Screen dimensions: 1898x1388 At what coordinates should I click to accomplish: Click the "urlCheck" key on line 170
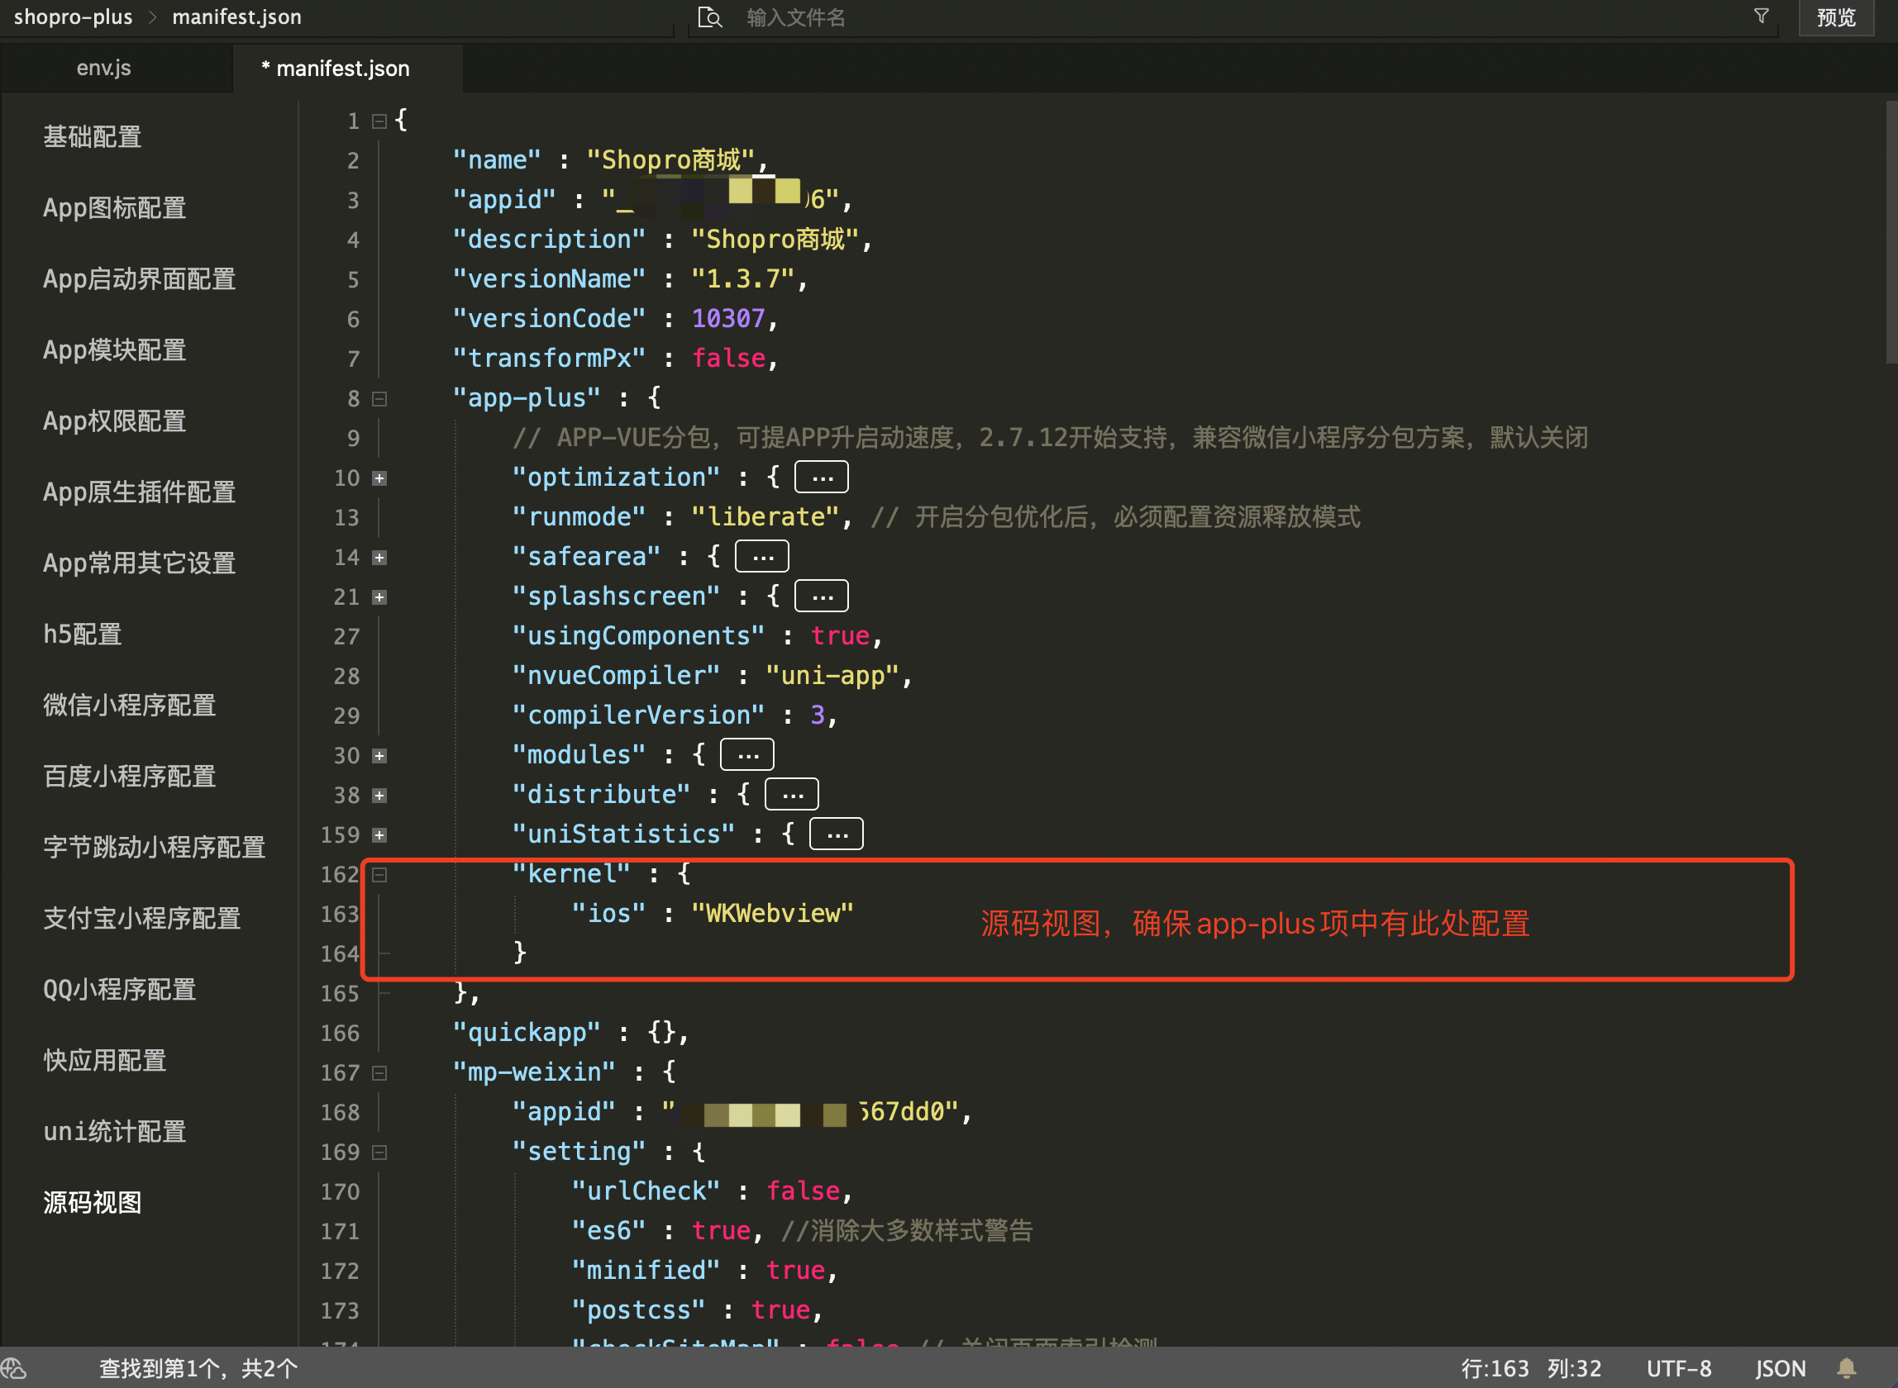[x=646, y=1191]
